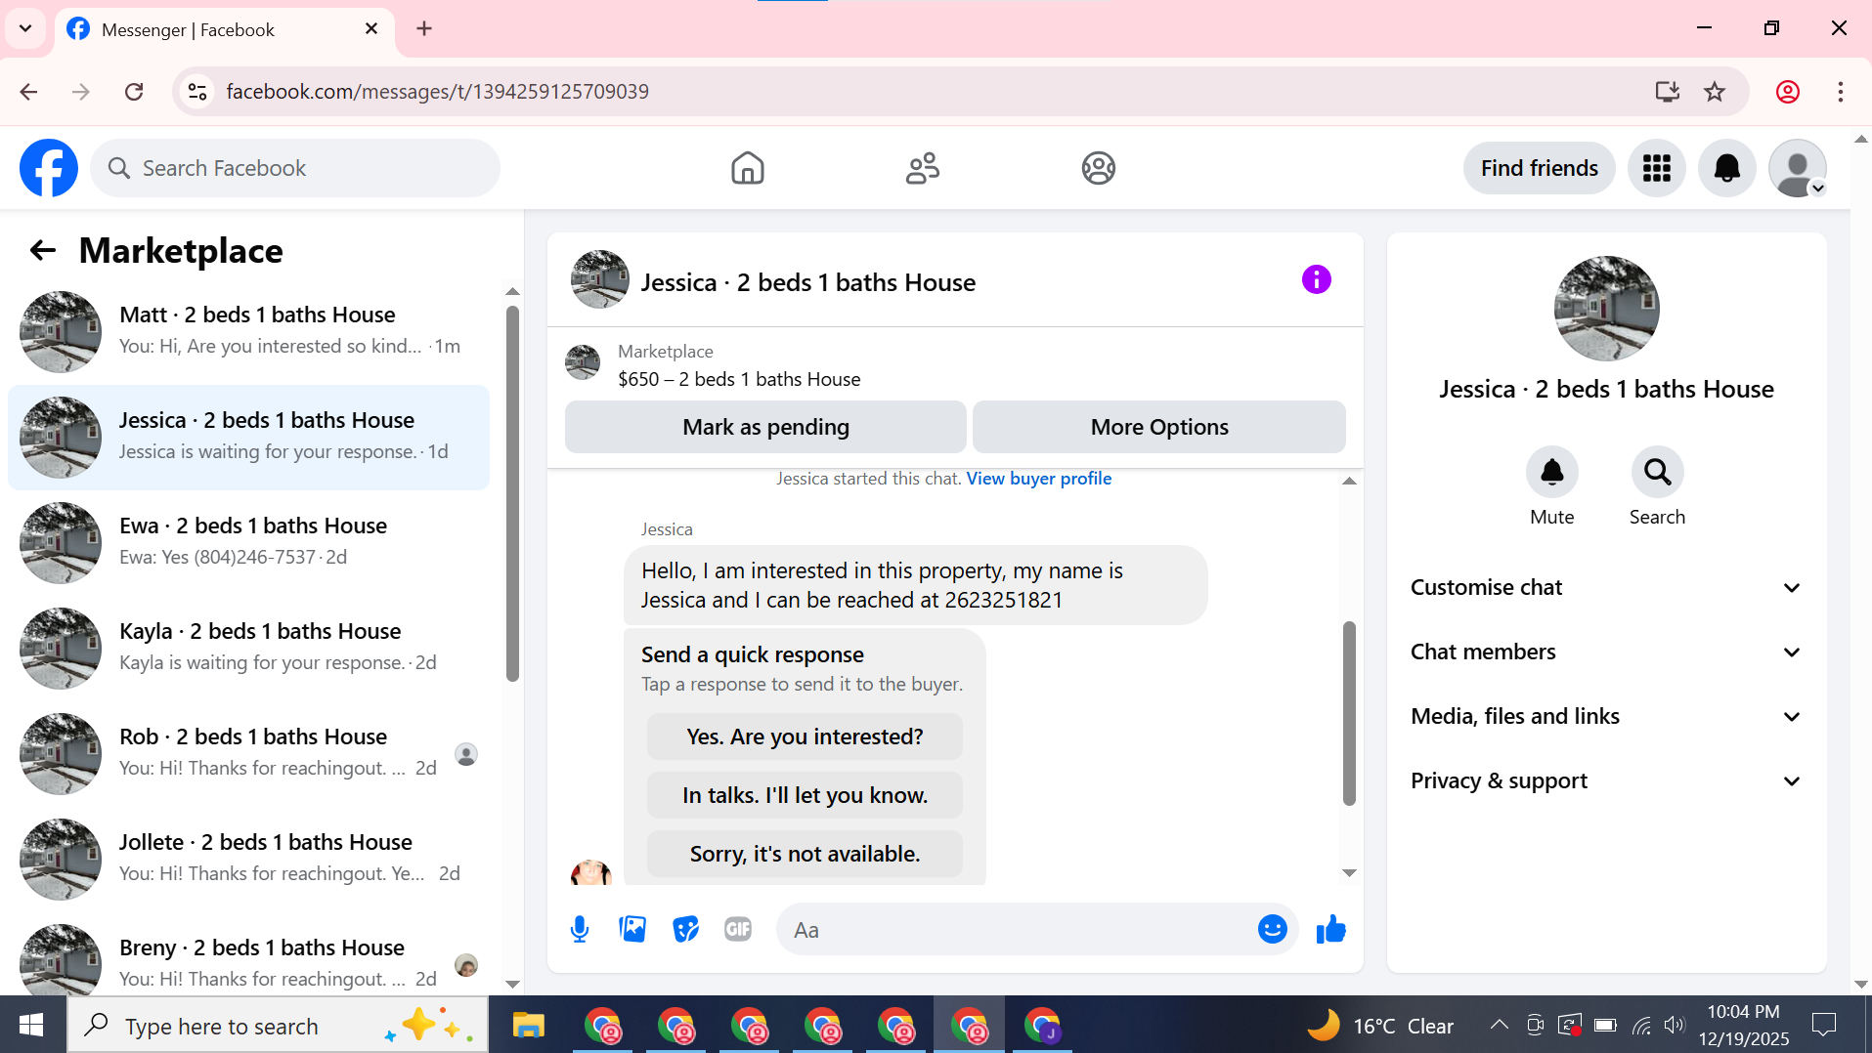Expand Customise chat section
The width and height of the screenshot is (1872, 1053).
(x=1606, y=588)
